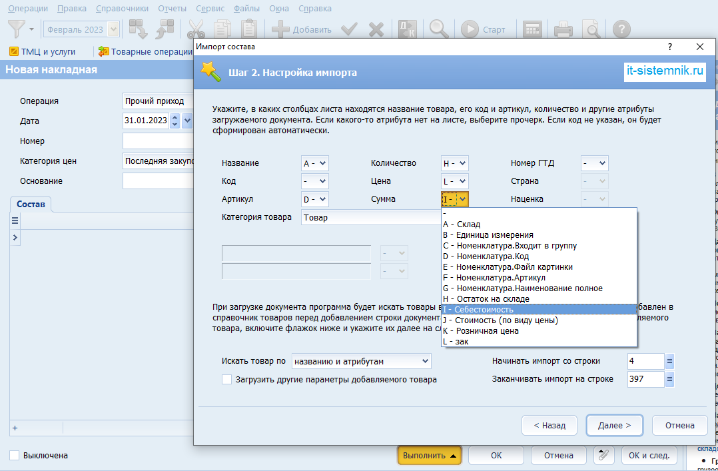The height and width of the screenshot is (471, 718).
Task: Open the Правка menu
Action: [73, 8]
